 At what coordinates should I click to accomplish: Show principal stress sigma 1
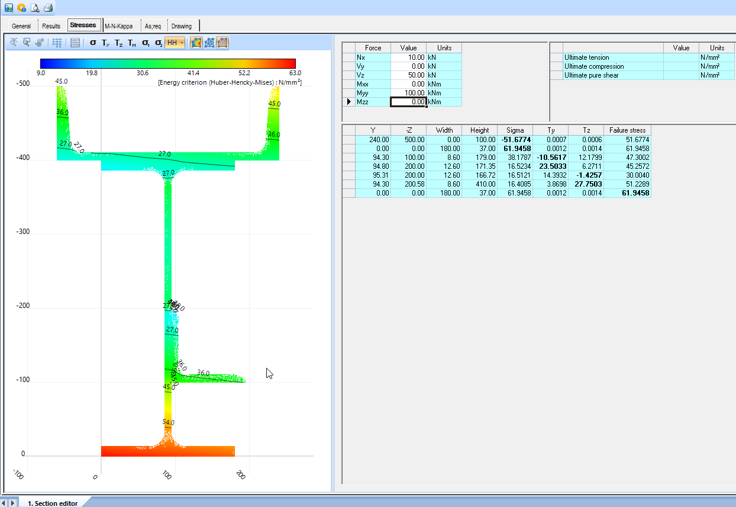[x=146, y=43]
